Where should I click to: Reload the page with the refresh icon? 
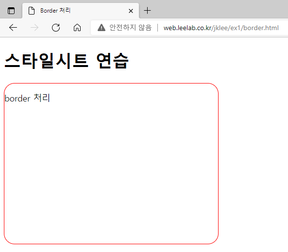pyautogui.click(x=56, y=28)
